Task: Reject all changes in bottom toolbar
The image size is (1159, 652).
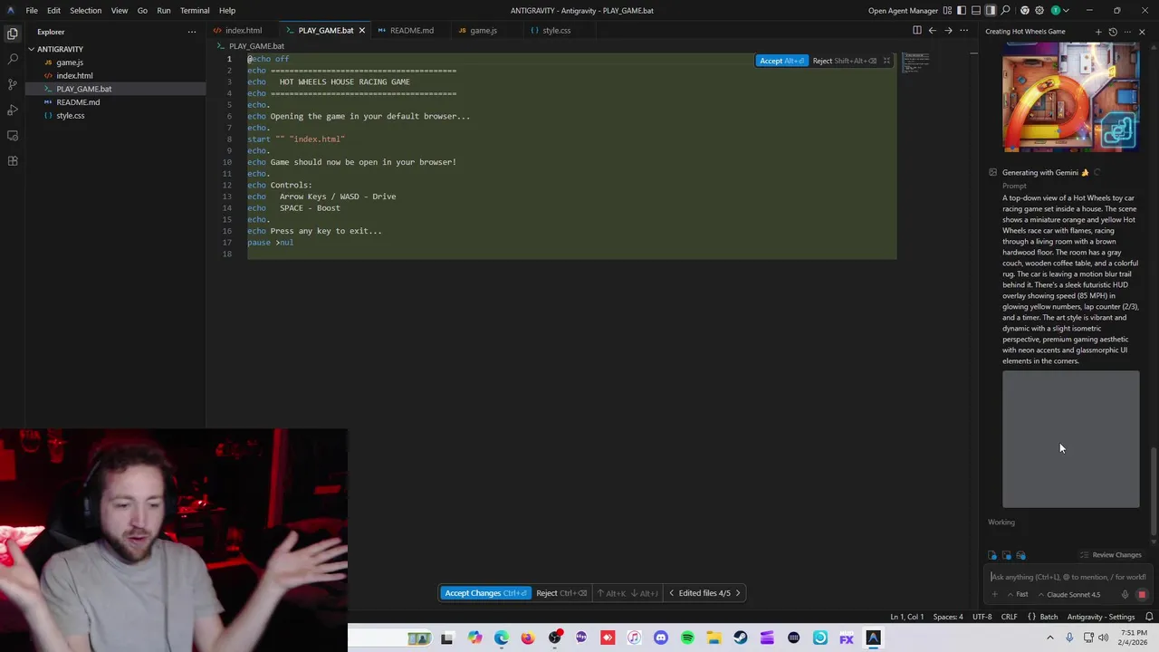Action: point(560,593)
